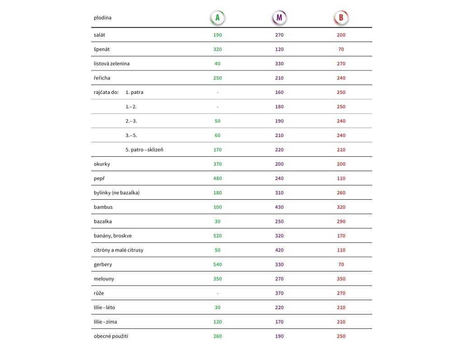Select the obecné použití row label
This screenshot has width=463, height=347.
click(111, 336)
